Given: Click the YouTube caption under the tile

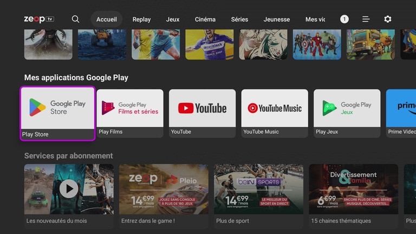Looking at the screenshot, I should tap(181, 132).
